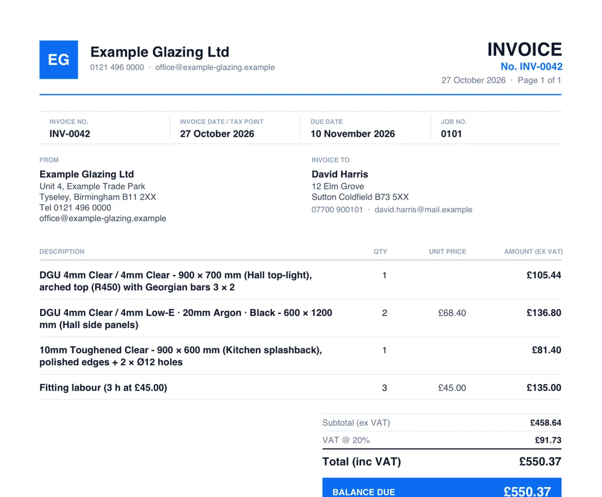The width and height of the screenshot is (602, 497).
Task: Click due date 10 November 2026
Action: pyautogui.click(x=353, y=134)
